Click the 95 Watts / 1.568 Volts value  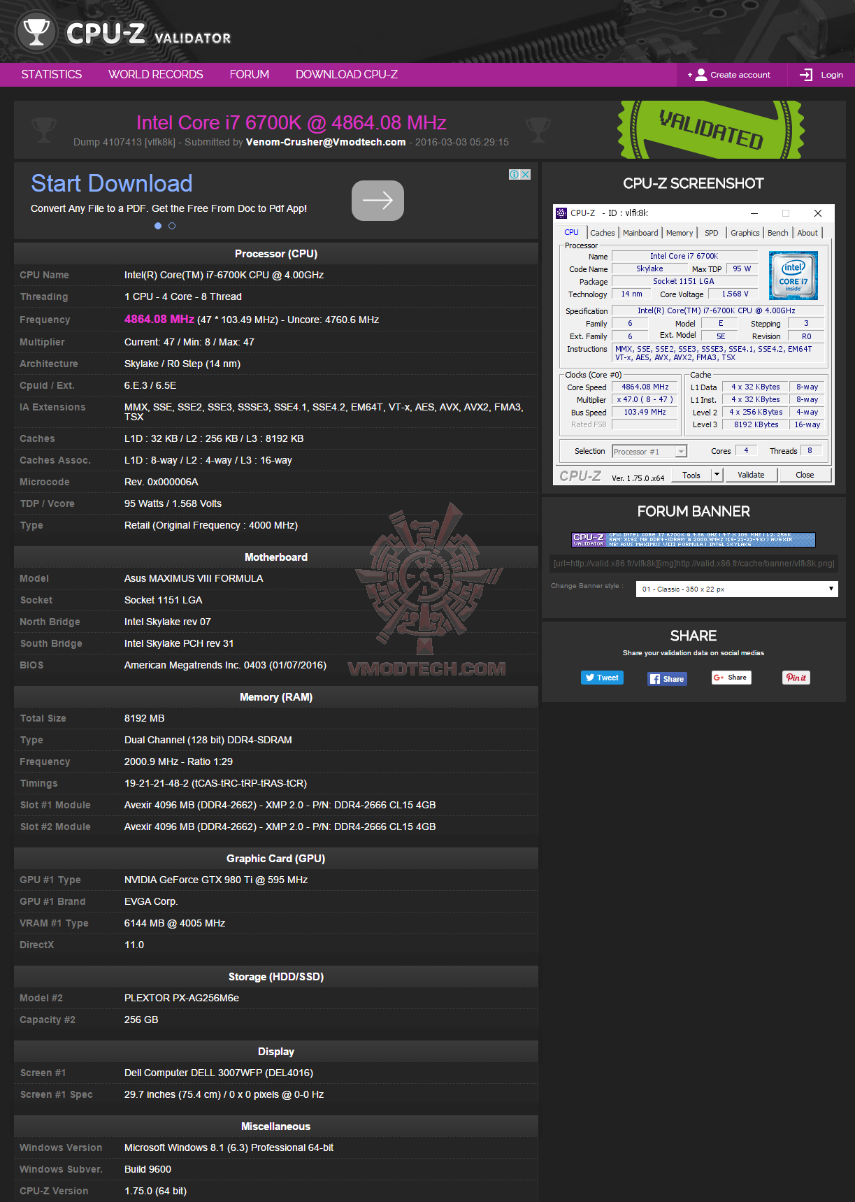(x=173, y=503)
